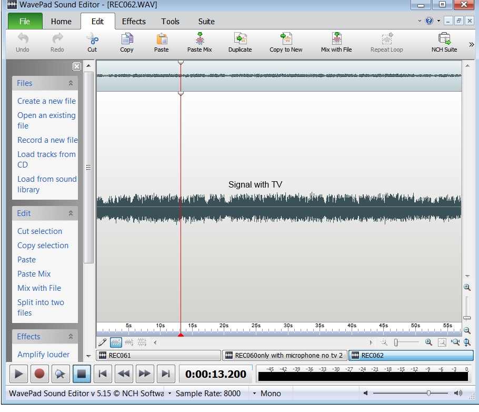Image resolution: width=479 pixels, height=412 pixels.
Task: Toggle the highlighted waveform view mode button
Action: (116, 342)
